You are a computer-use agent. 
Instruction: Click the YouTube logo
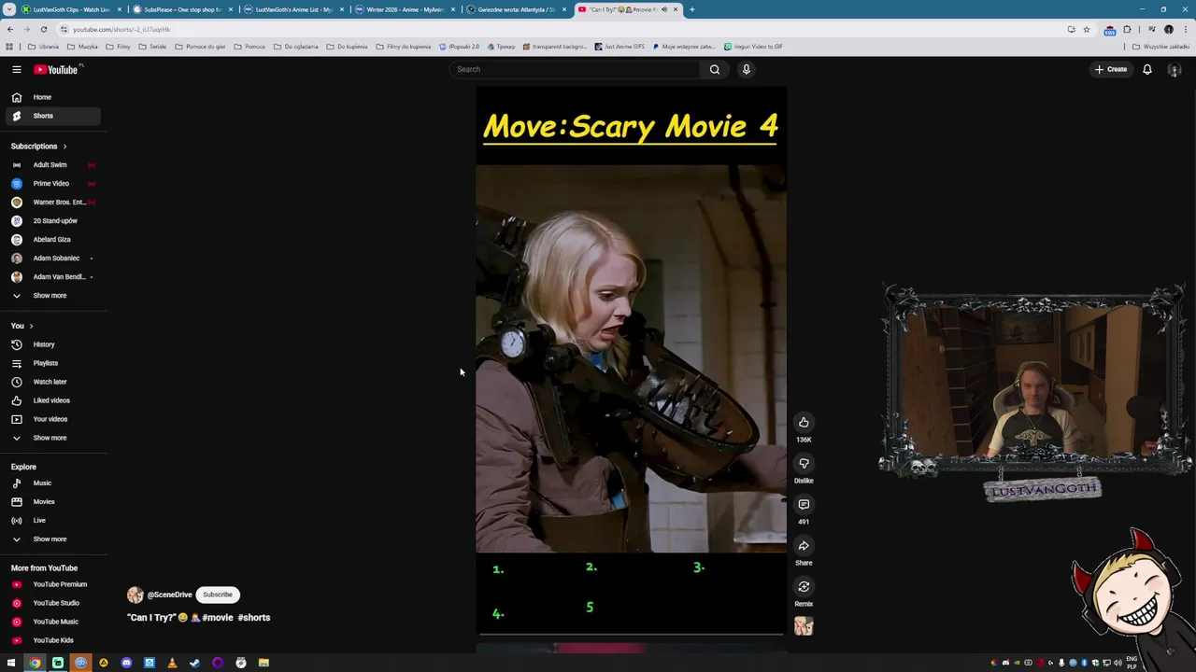(x=58, y=69)
